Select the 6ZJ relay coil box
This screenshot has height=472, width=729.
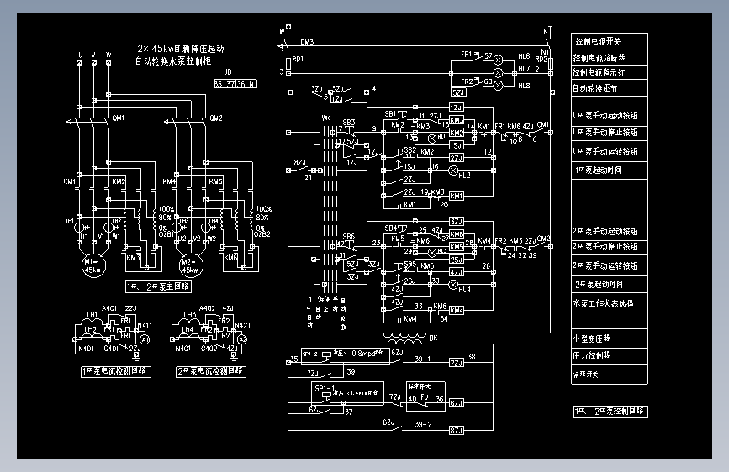(x=457, y=403)
